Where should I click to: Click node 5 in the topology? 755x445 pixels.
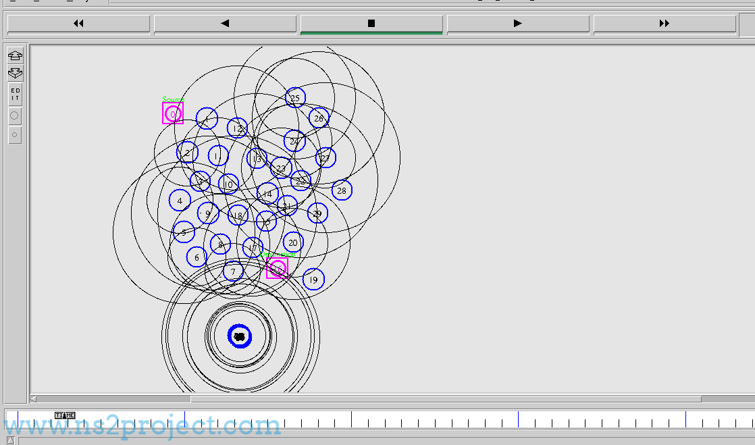click(184, 232)
